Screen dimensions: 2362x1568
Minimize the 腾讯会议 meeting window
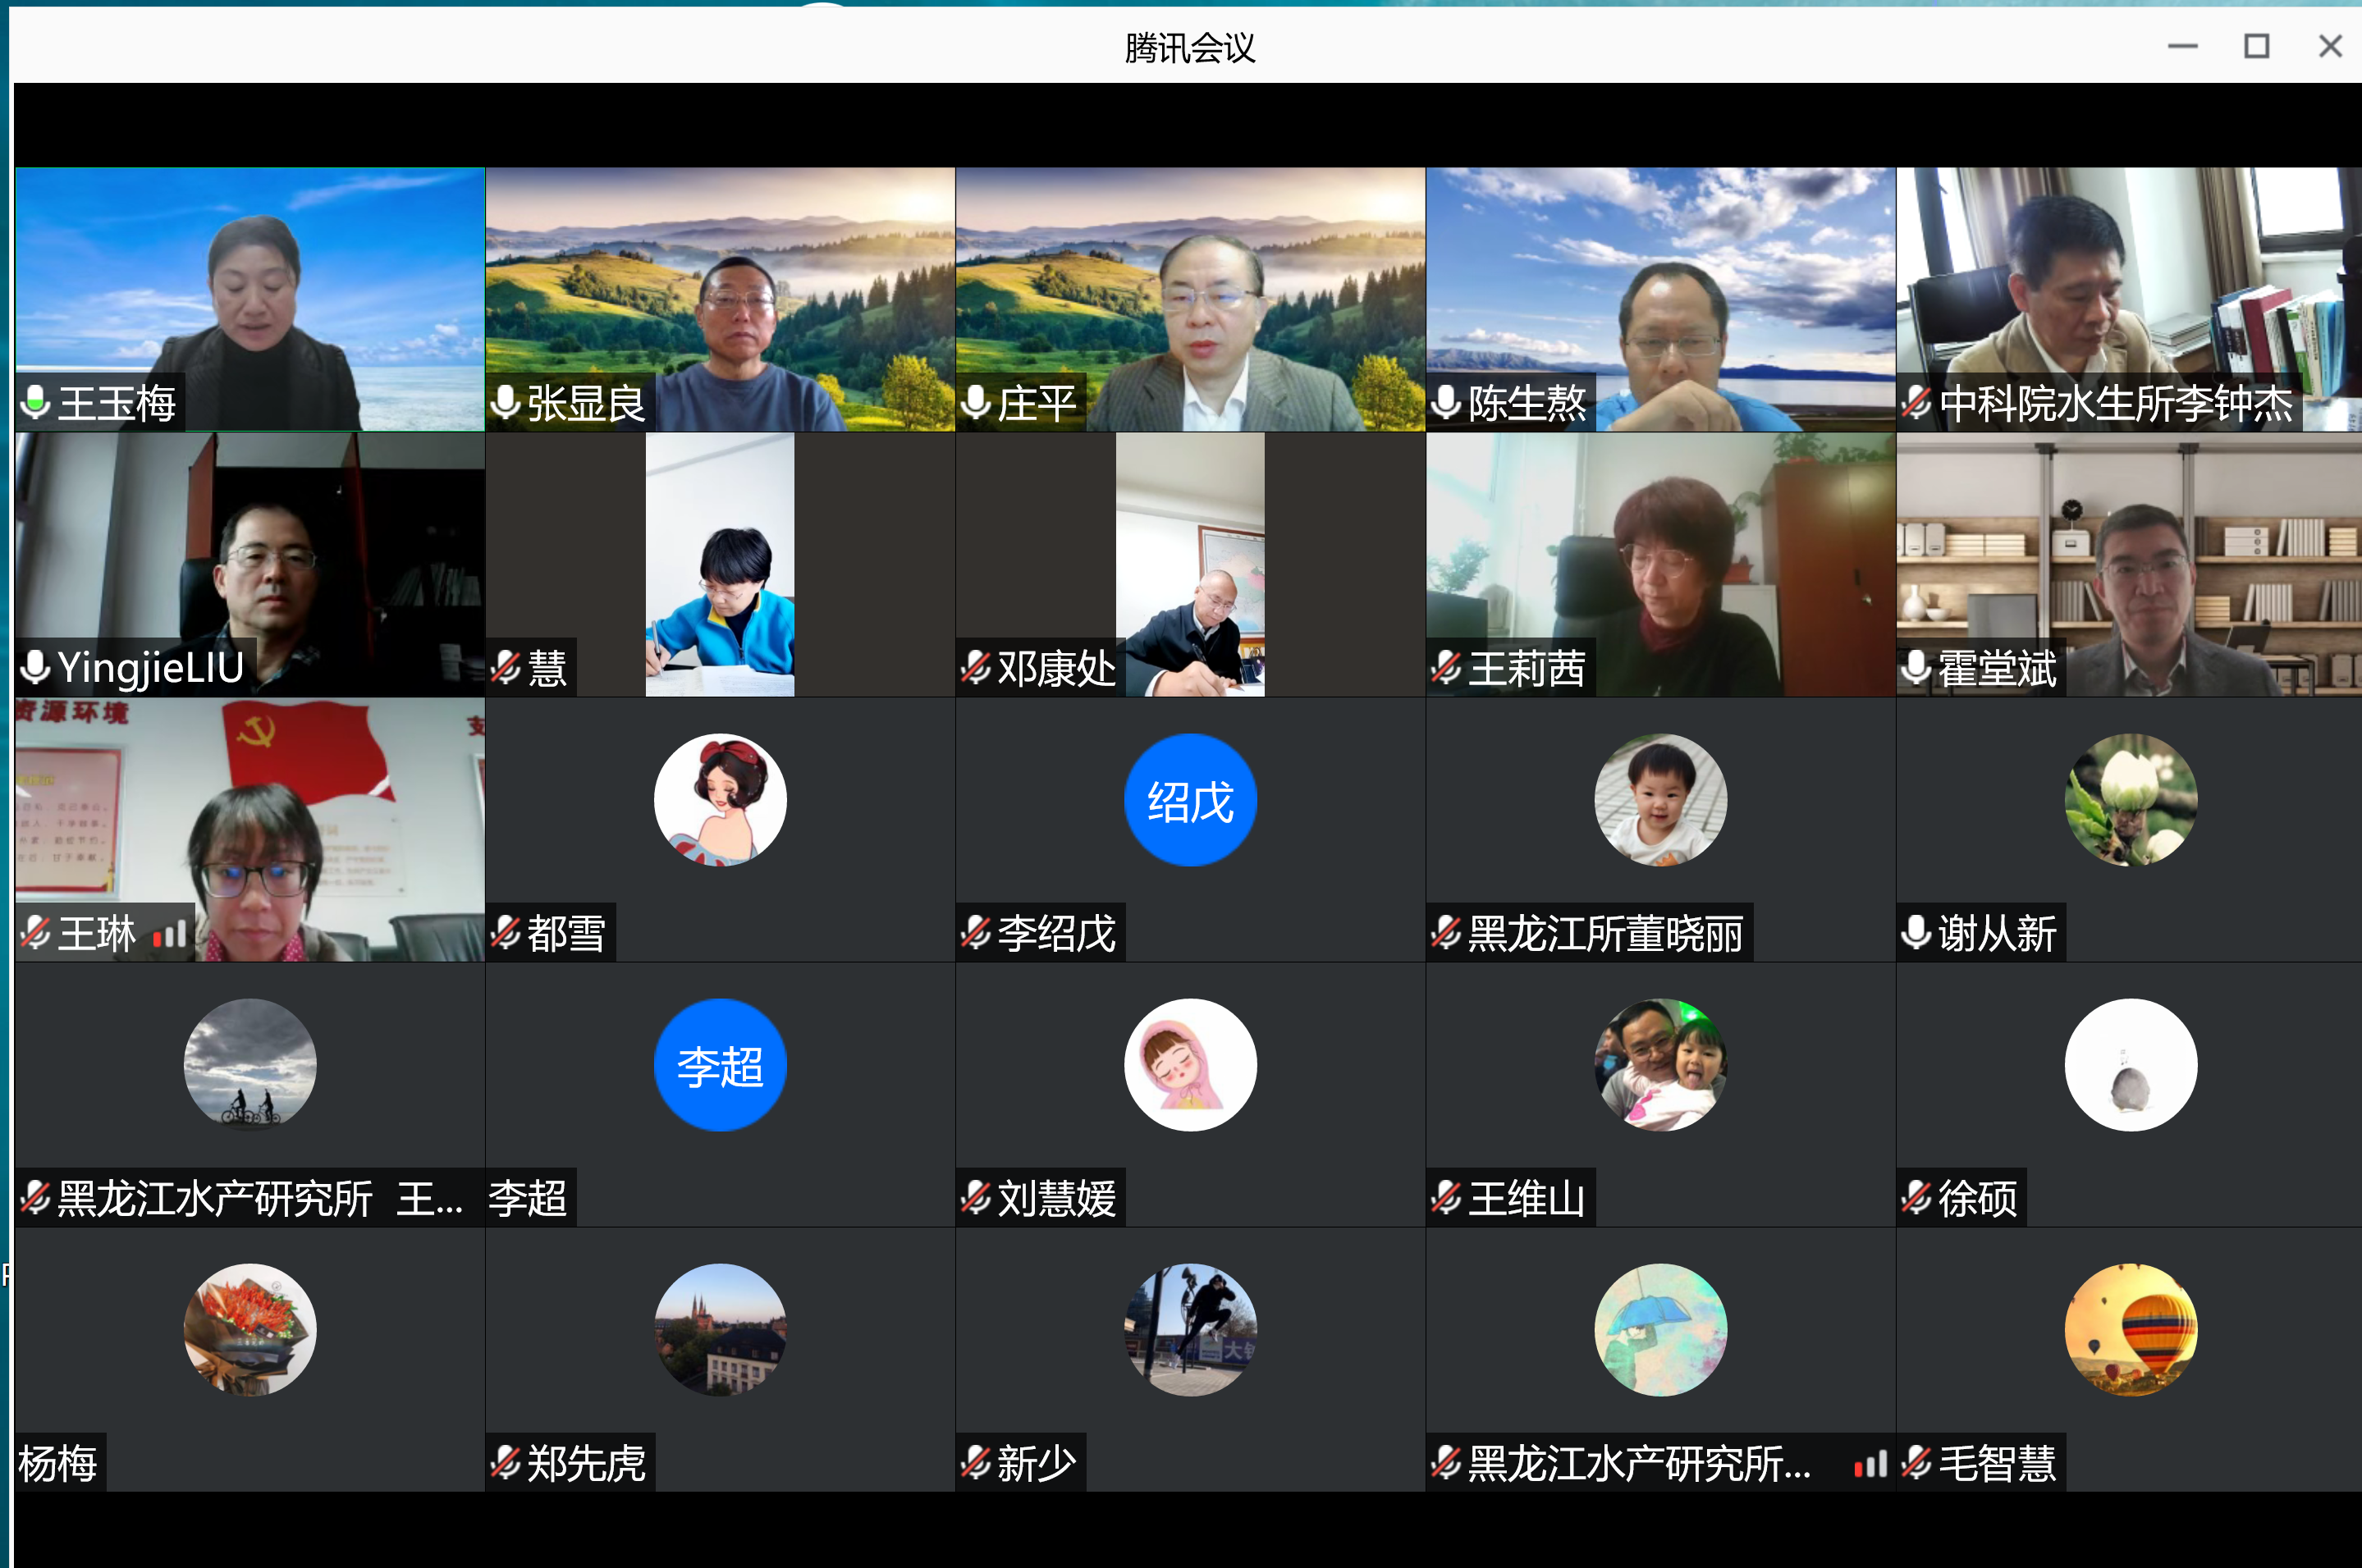coord(2182,46)
